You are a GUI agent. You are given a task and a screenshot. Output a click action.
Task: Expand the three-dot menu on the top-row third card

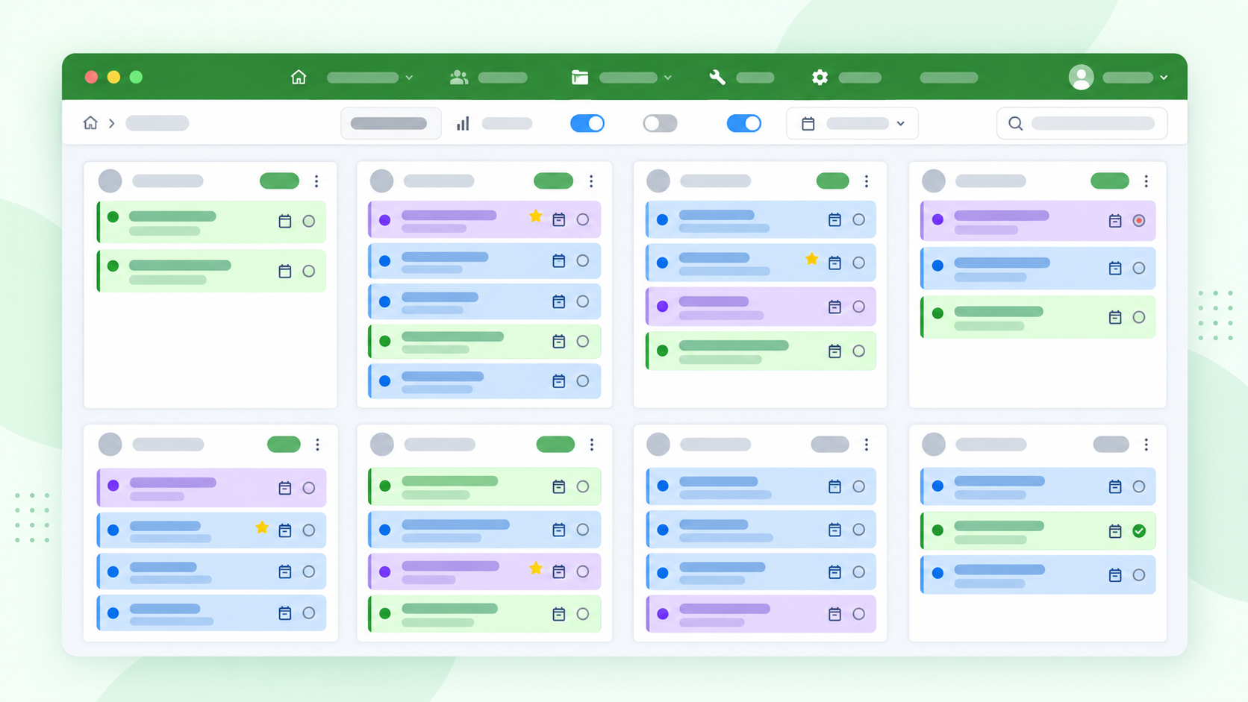point(867,181)
